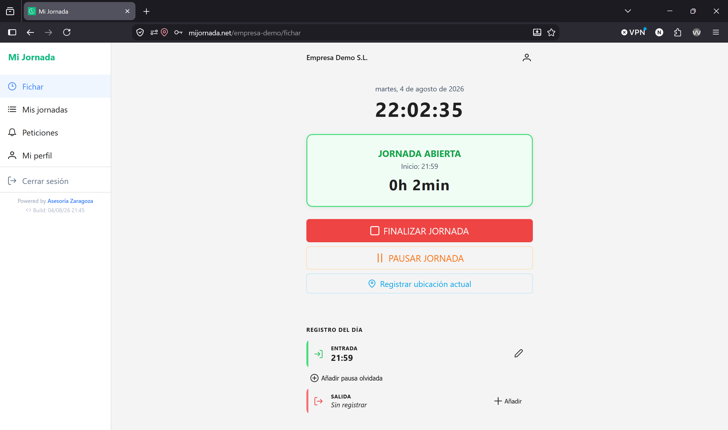Open the VPN extension
The height and width of the screenshot is (430, 728).
click(633, 33)
